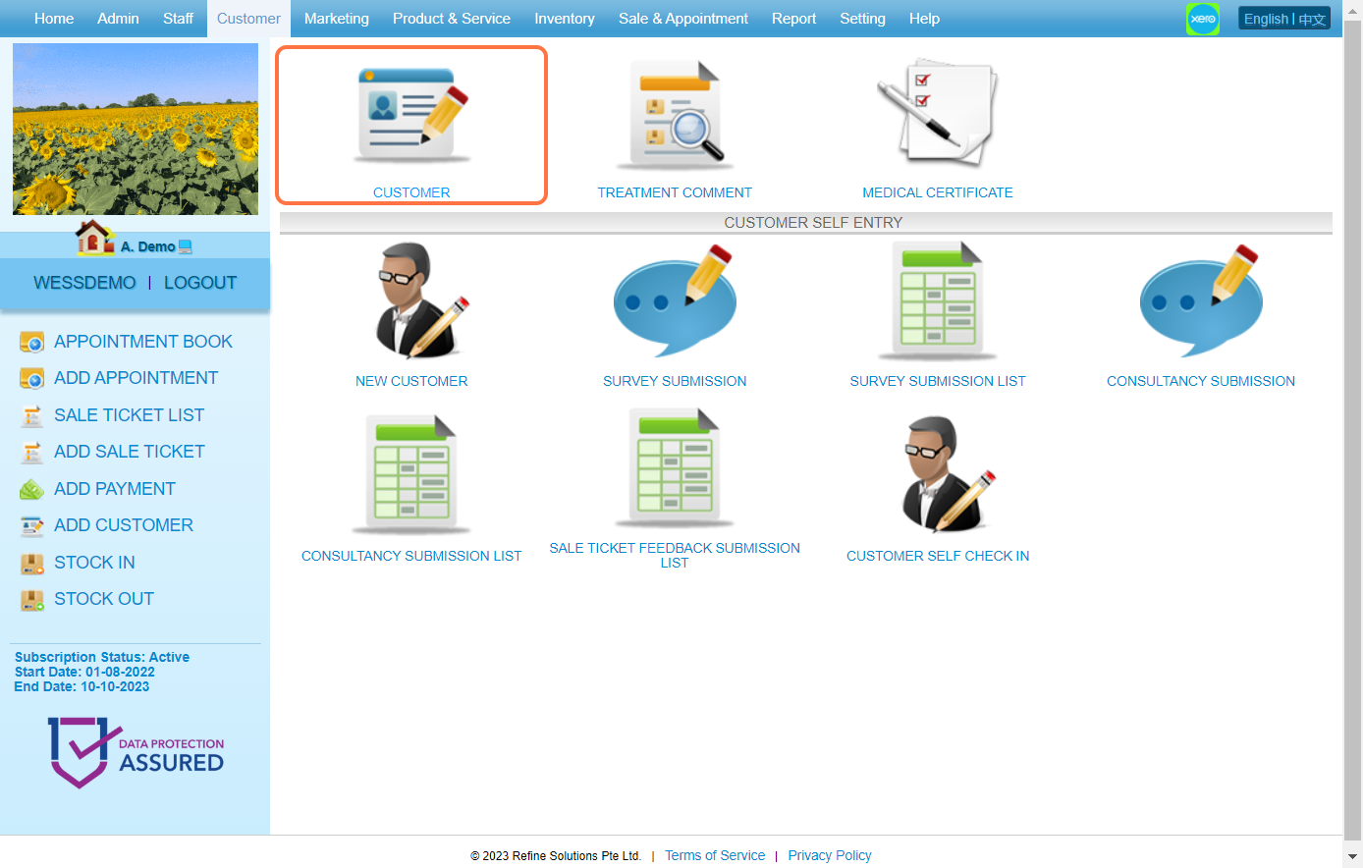
Task: Click the TREATMENT COMMENT text label
Action: point(675,192)
